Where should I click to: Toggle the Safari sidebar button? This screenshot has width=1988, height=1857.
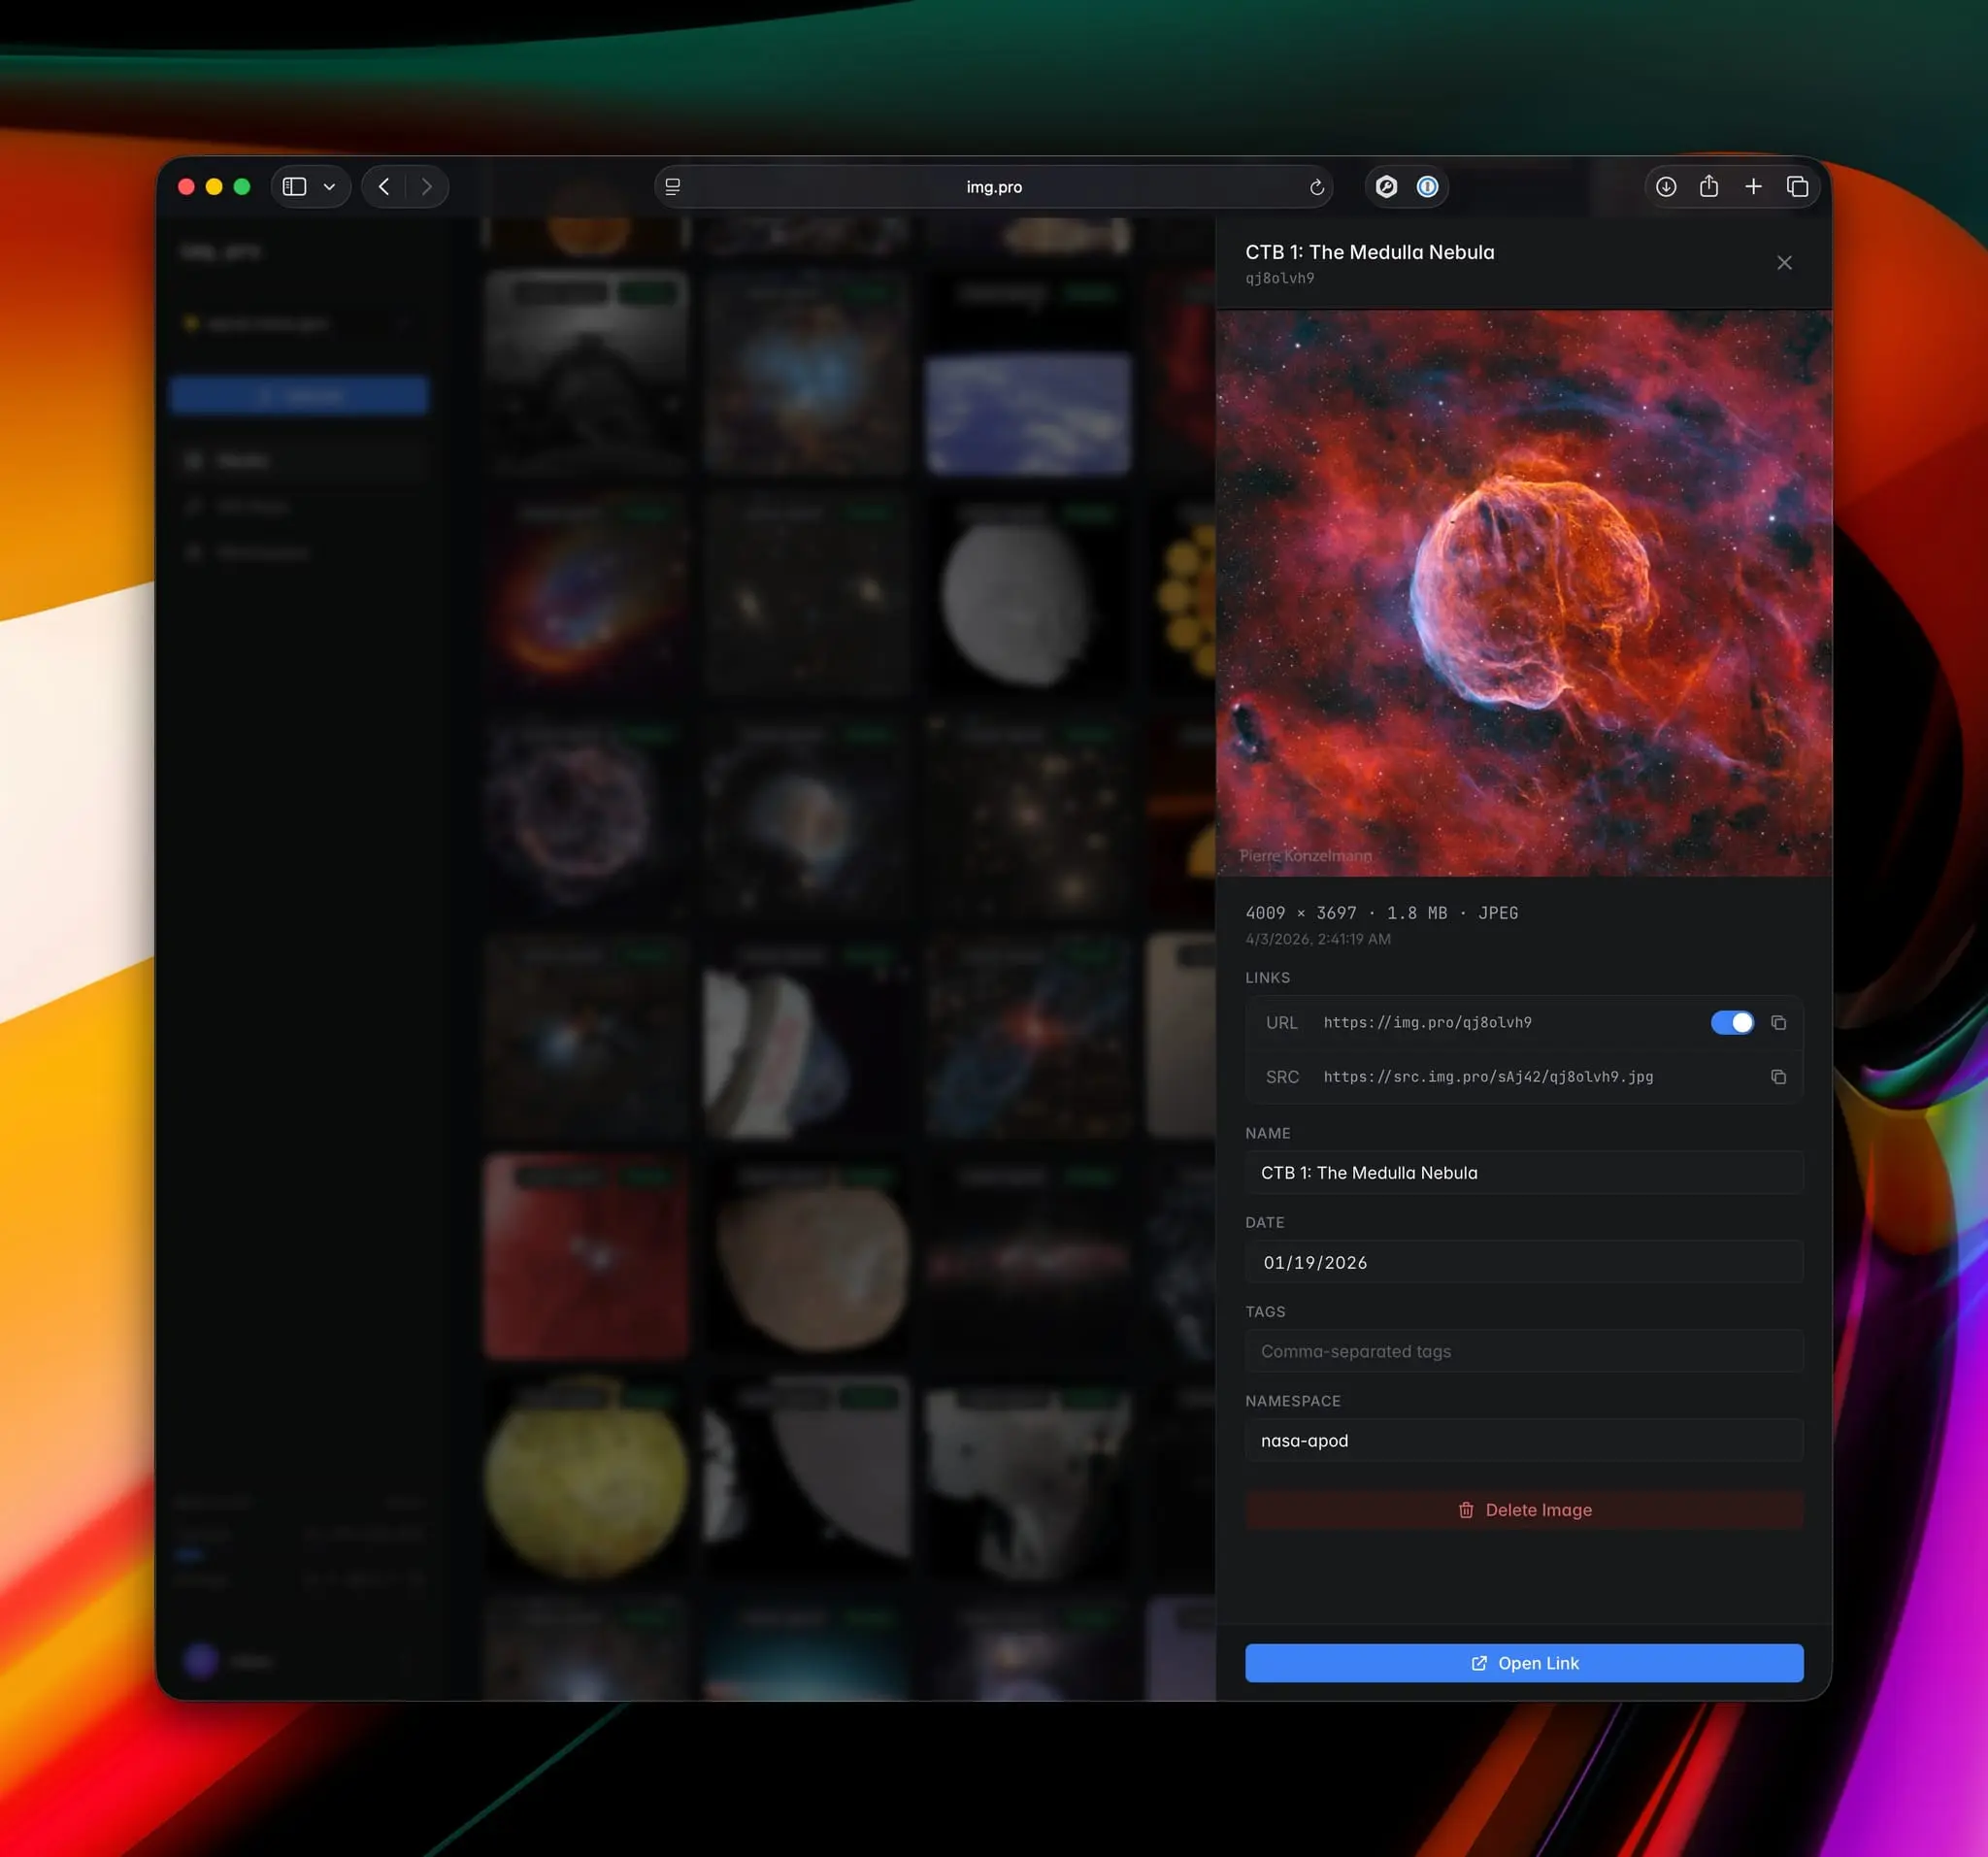pos(294,187)
